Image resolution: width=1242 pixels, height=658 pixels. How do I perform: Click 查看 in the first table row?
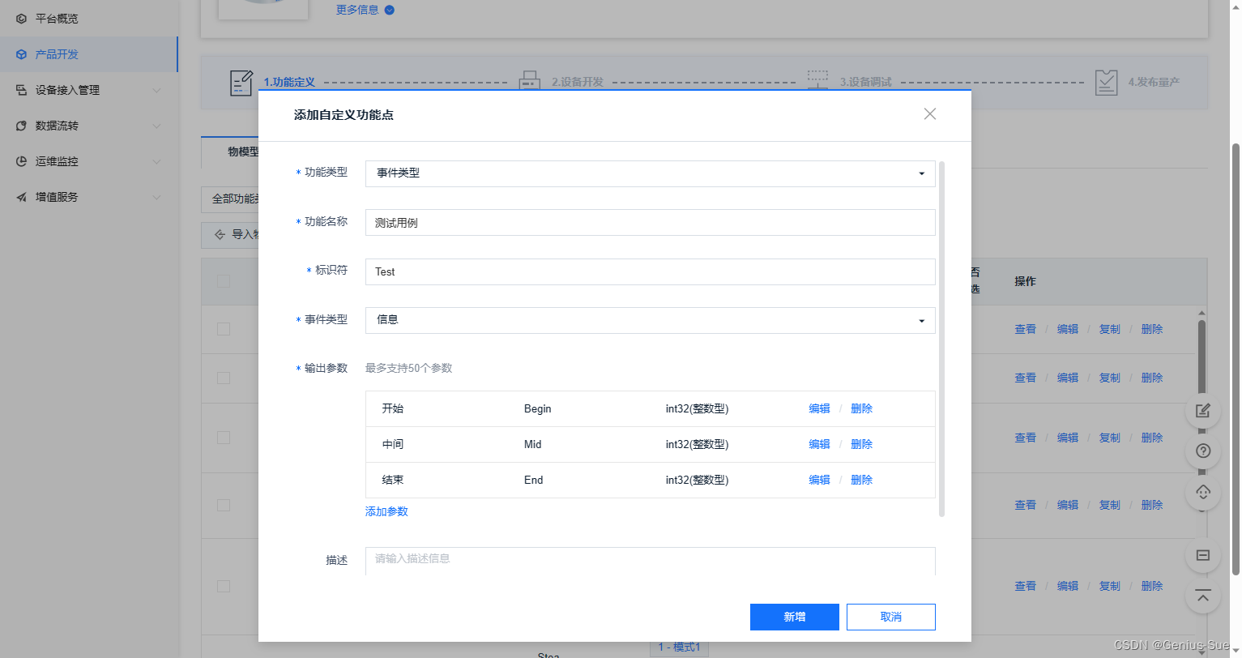[1025, 329]
